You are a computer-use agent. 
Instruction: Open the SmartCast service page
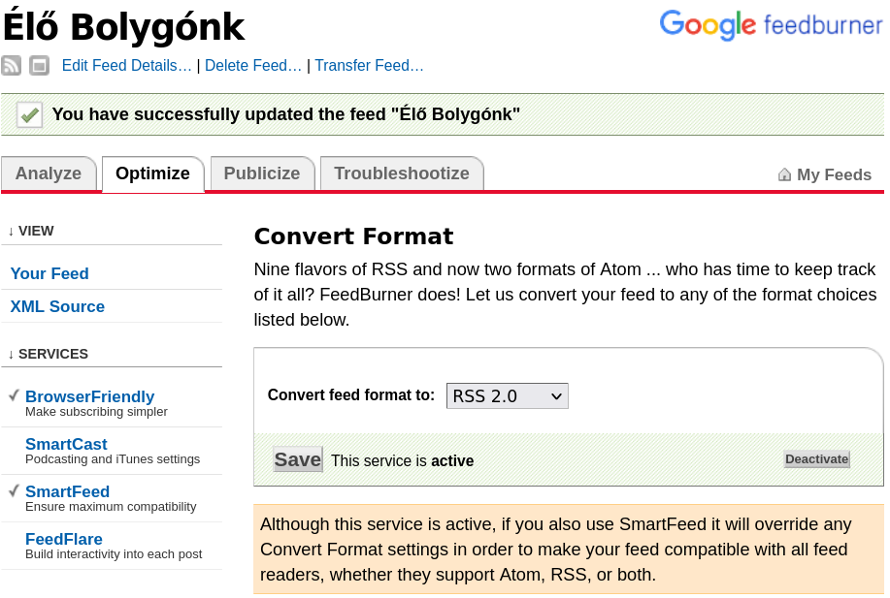(66, 444)
